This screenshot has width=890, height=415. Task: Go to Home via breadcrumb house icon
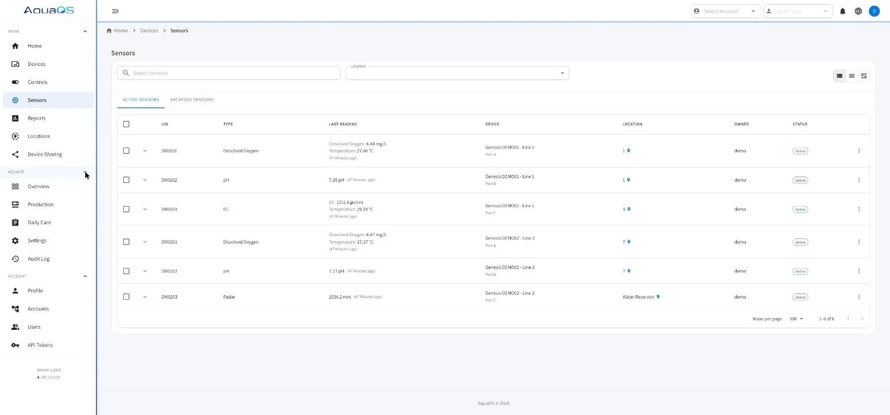(x=109, y=31)
